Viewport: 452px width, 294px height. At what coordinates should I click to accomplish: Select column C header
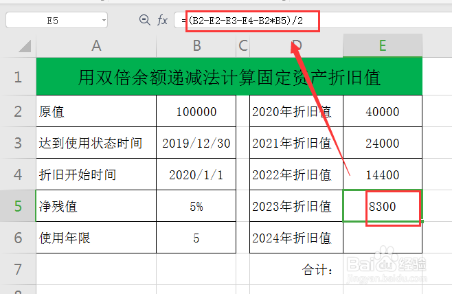(243, 45)
